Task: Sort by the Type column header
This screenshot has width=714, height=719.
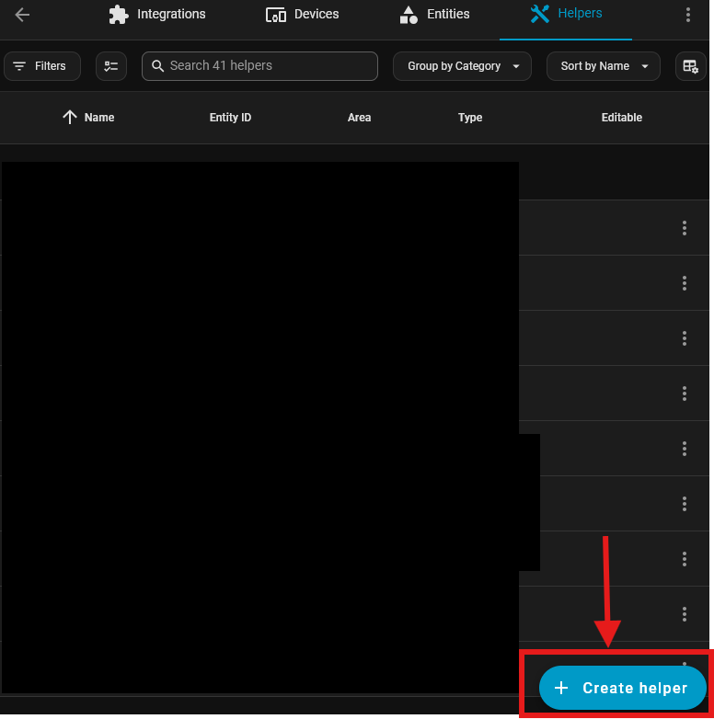Action: click(470, 118)
